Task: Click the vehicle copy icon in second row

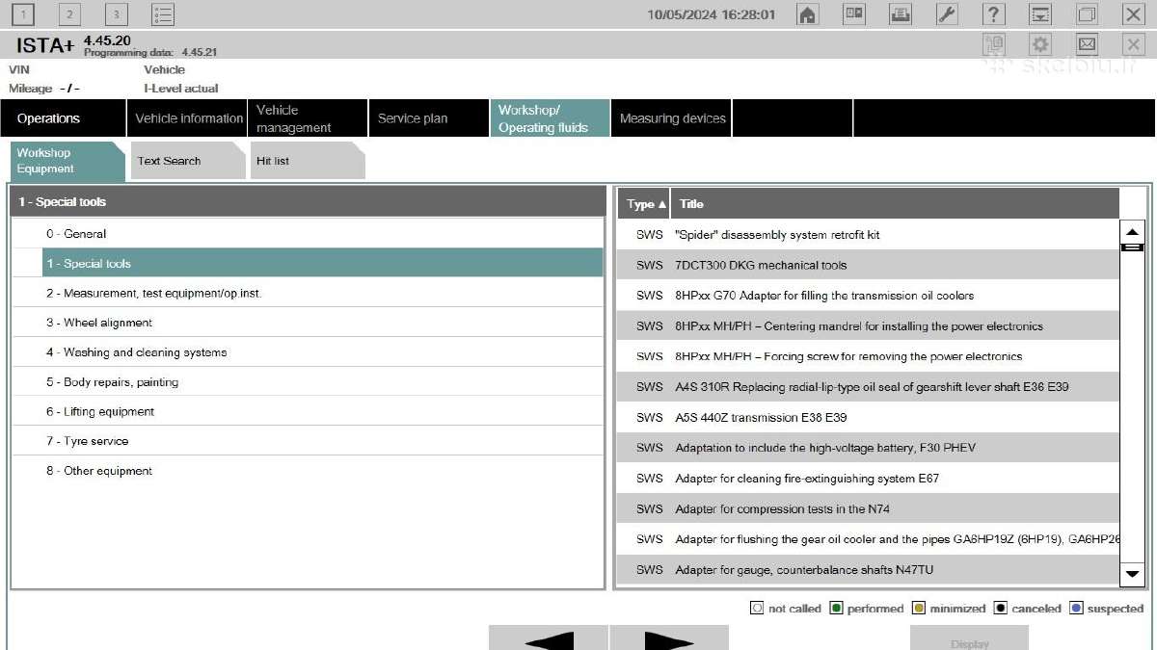Action: coord(994,44)
